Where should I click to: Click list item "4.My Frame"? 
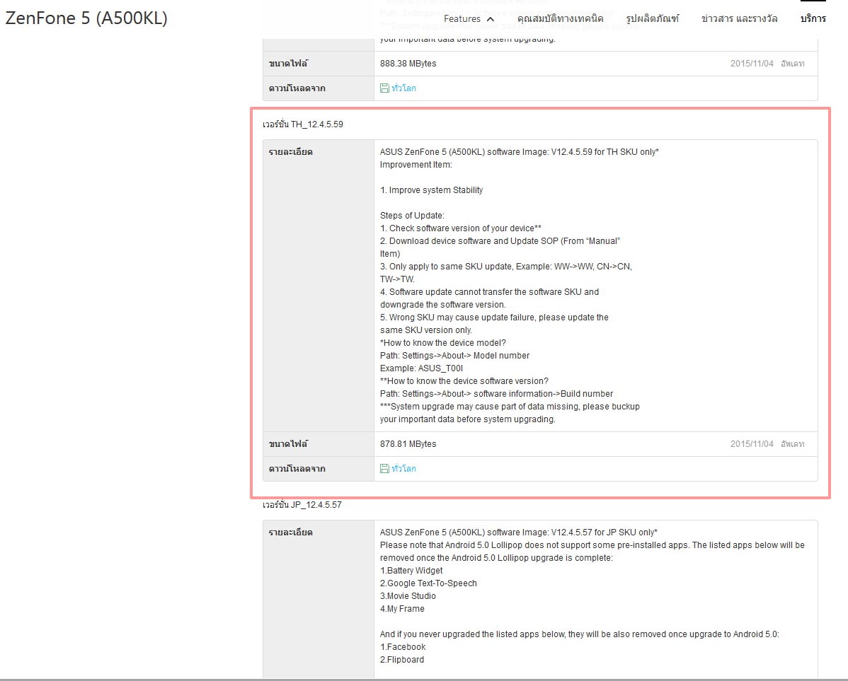click(402, 609)
